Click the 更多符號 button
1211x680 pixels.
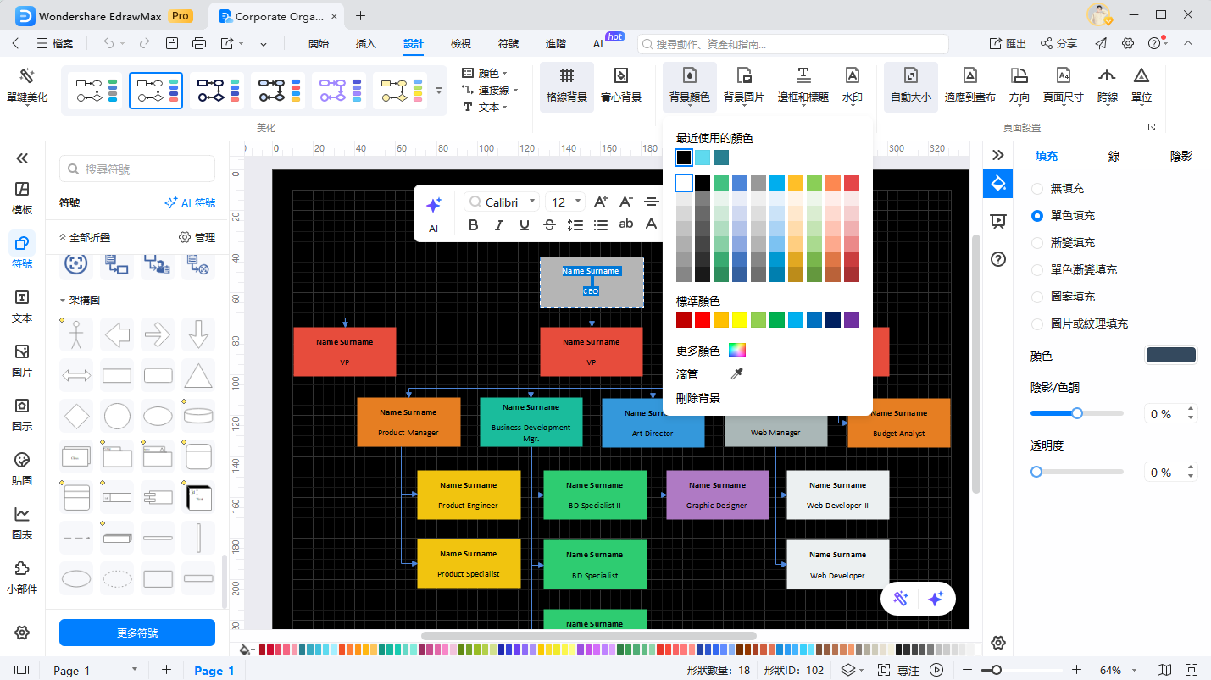pyautogui.click(x=137, y=633)
